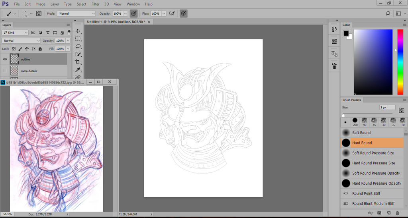Delete brush with trash icon

[397, 213]
